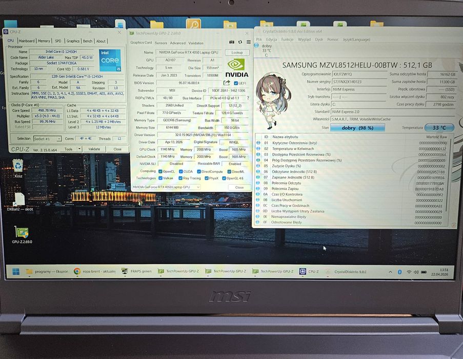Viewport: 463px width, 359px height.
Task: Open the GPU-Z hamburger menu icon
Action: [x=249, y=42]
